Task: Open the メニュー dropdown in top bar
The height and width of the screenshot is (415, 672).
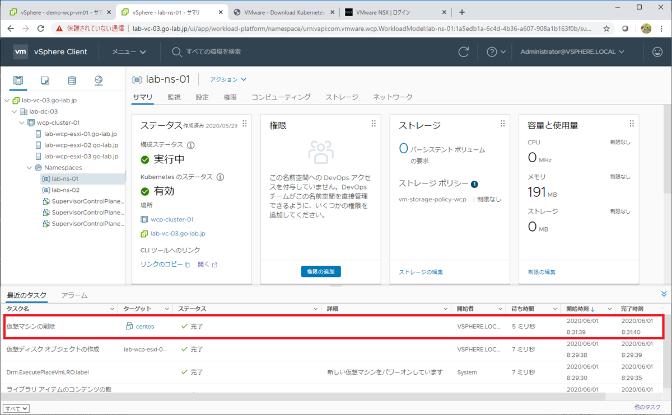Action: (x=127, y=51)
